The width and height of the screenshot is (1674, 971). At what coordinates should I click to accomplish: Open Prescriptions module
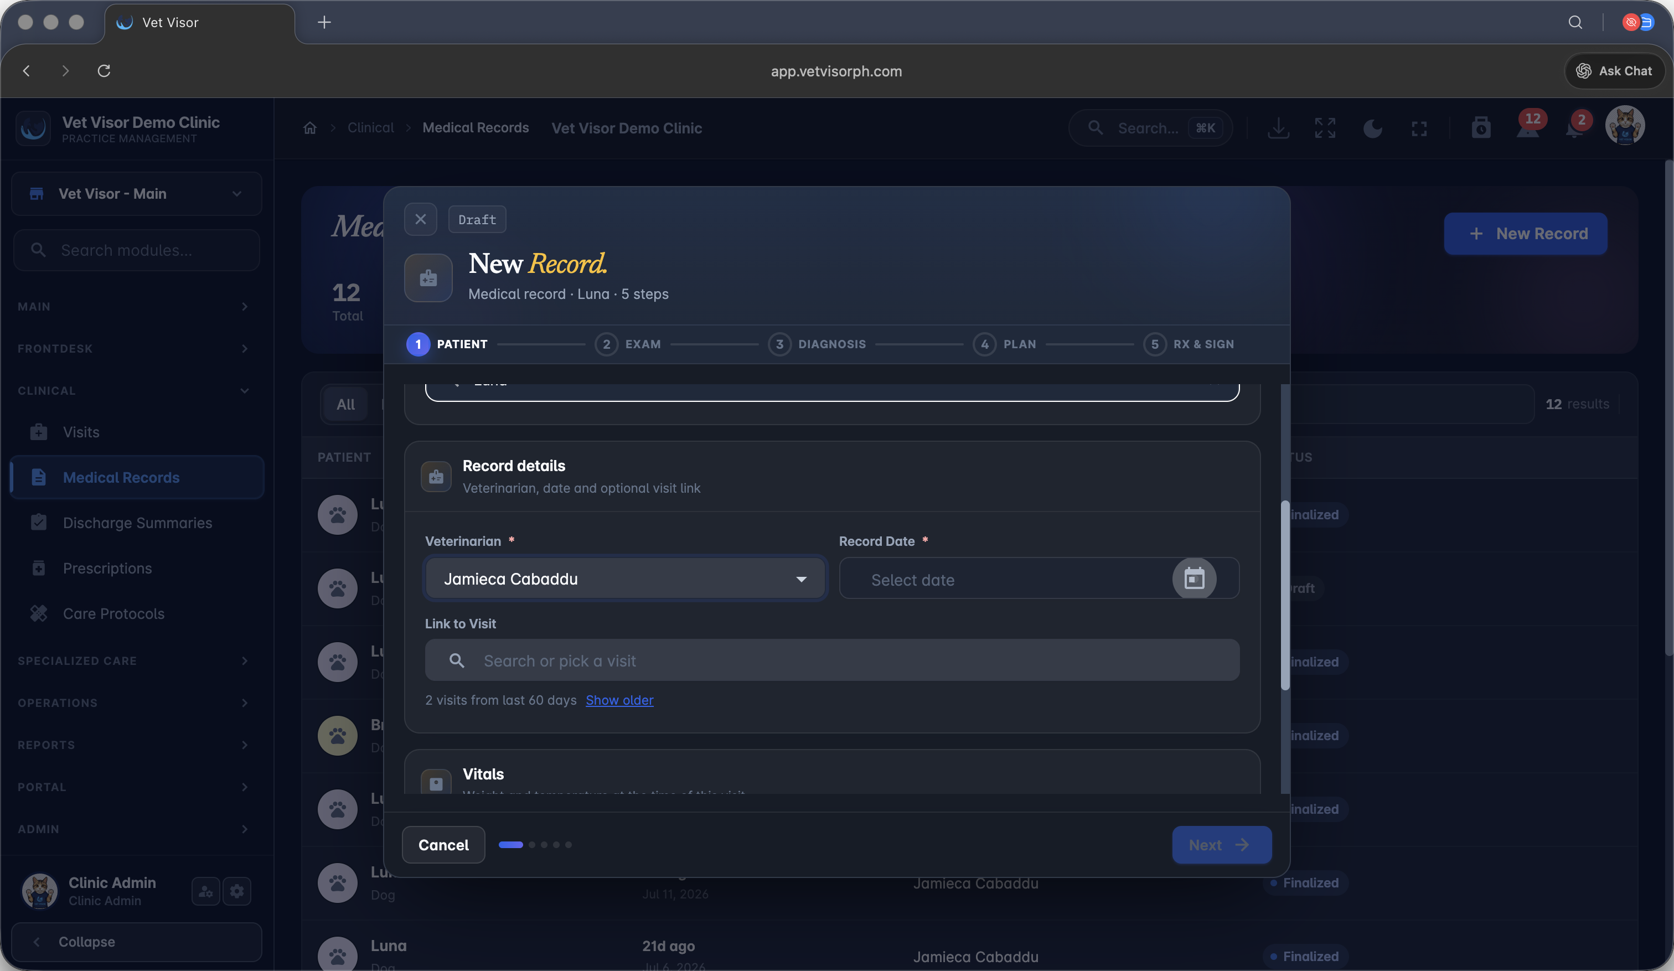coord(137,569)
